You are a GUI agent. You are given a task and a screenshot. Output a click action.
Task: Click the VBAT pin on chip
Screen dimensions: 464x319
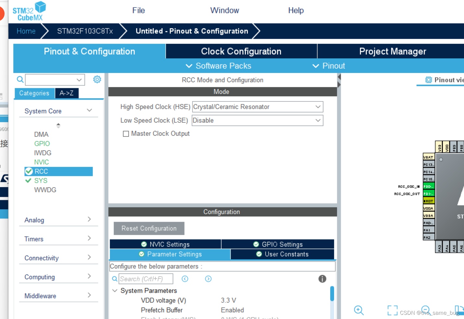[x=429, y=157]
